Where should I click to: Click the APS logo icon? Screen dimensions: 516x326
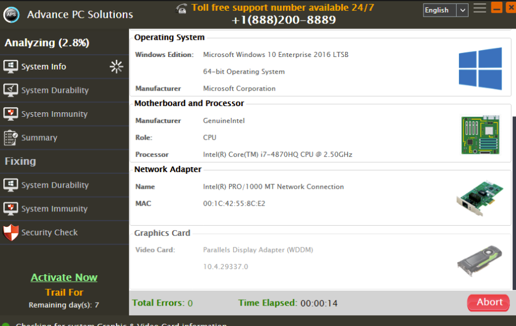click(x=11, y=15)
